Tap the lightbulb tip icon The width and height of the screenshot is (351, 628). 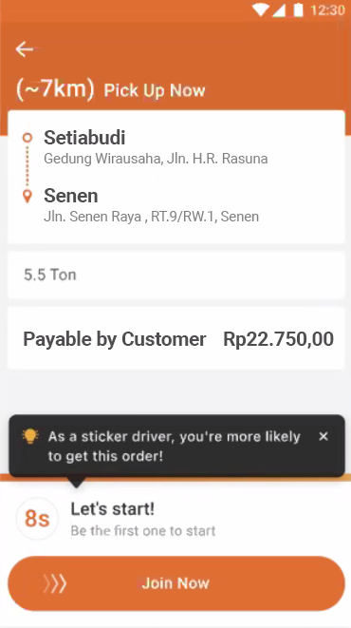pyautogui.click(x=30, y=436)
